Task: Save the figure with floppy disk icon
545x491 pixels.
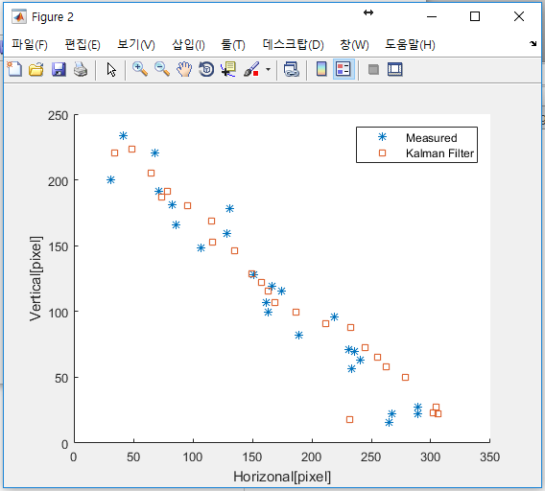Action: [x=59, y=69]
